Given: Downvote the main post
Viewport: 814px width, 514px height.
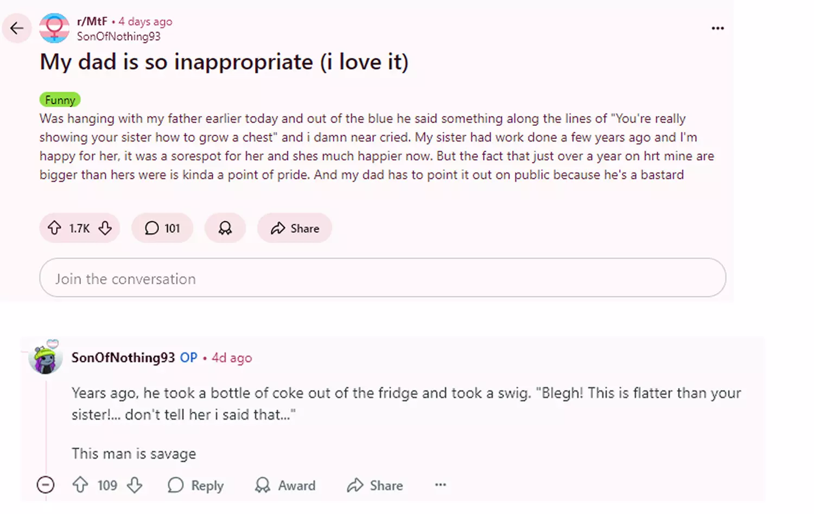Looking at the screenshot, I should pyautogui.click(x=105, y=228).
